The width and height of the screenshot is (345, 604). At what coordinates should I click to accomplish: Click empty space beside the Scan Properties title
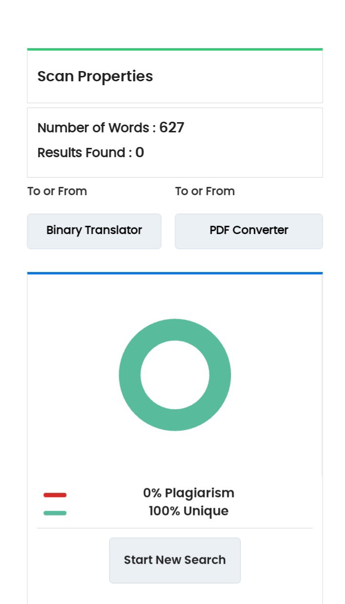(x=238, y=76)
